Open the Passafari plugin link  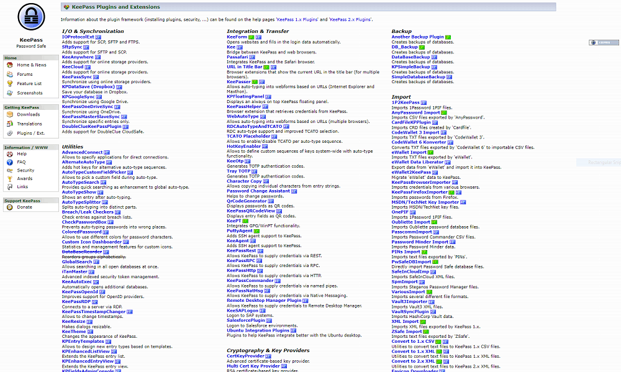237,57
